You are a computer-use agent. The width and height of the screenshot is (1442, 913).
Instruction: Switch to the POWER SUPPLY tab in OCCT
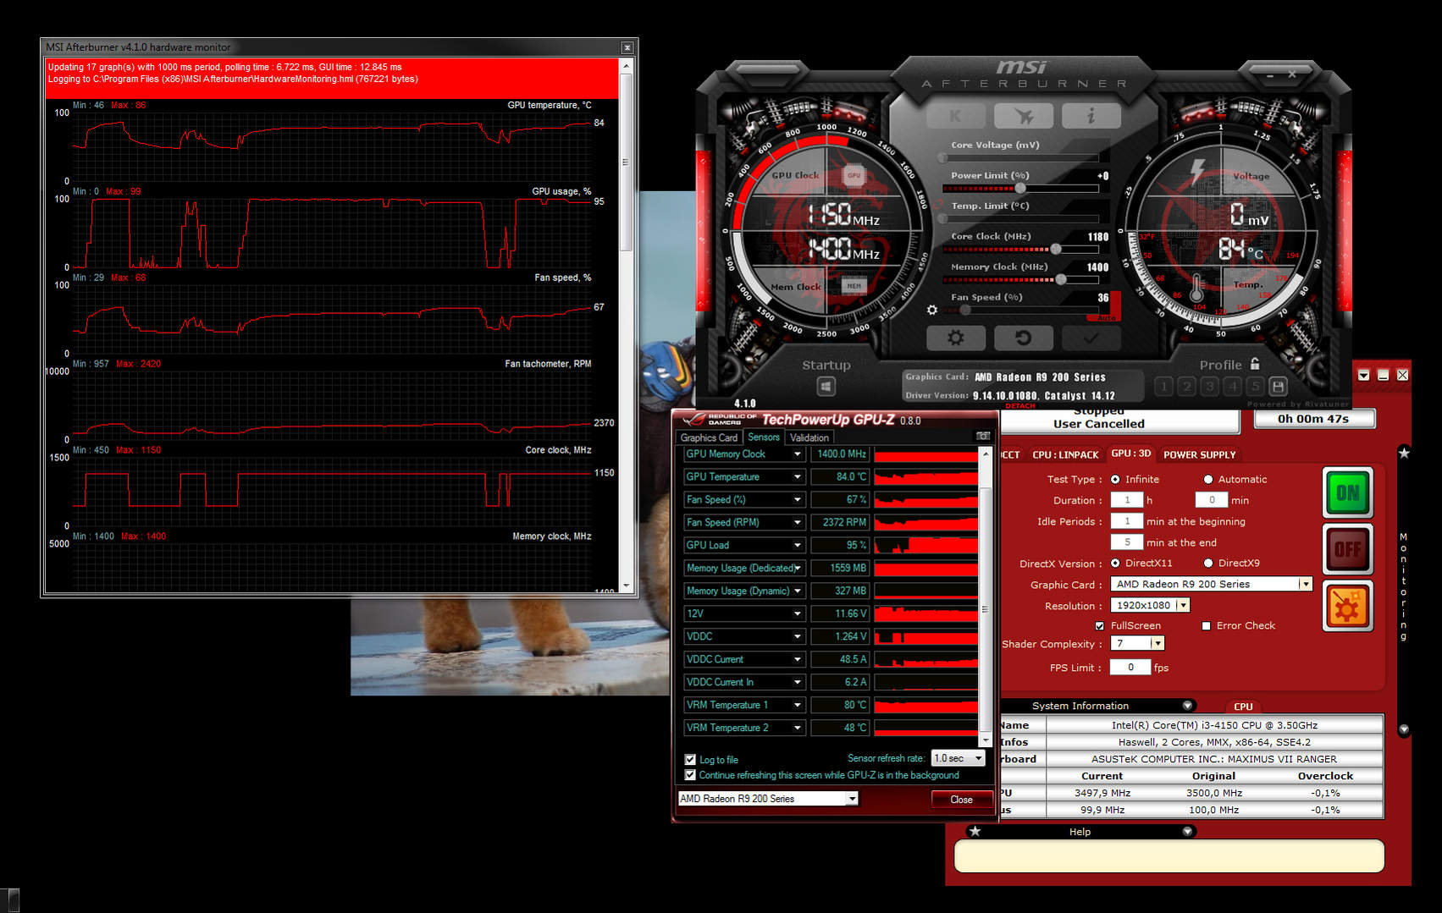pyautogui.click(x=1200, y=454)
